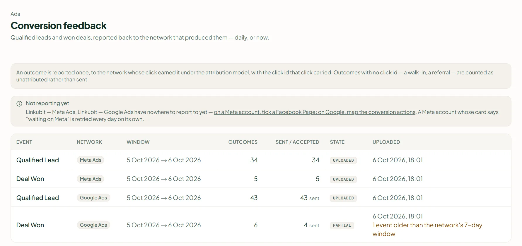Click the Not reporting yet notice title
522x246 pixels.
pos(47,103)
